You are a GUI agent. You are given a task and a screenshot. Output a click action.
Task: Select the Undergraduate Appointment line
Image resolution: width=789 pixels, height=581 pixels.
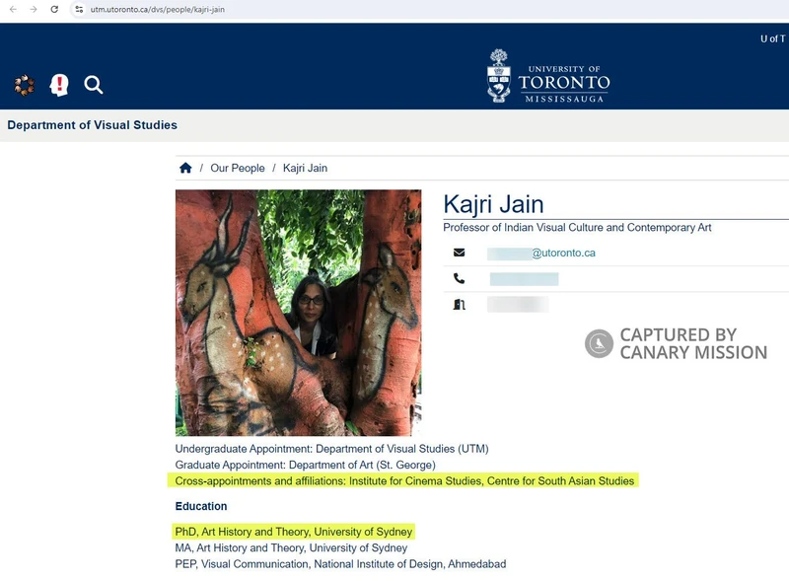point(331,449)
